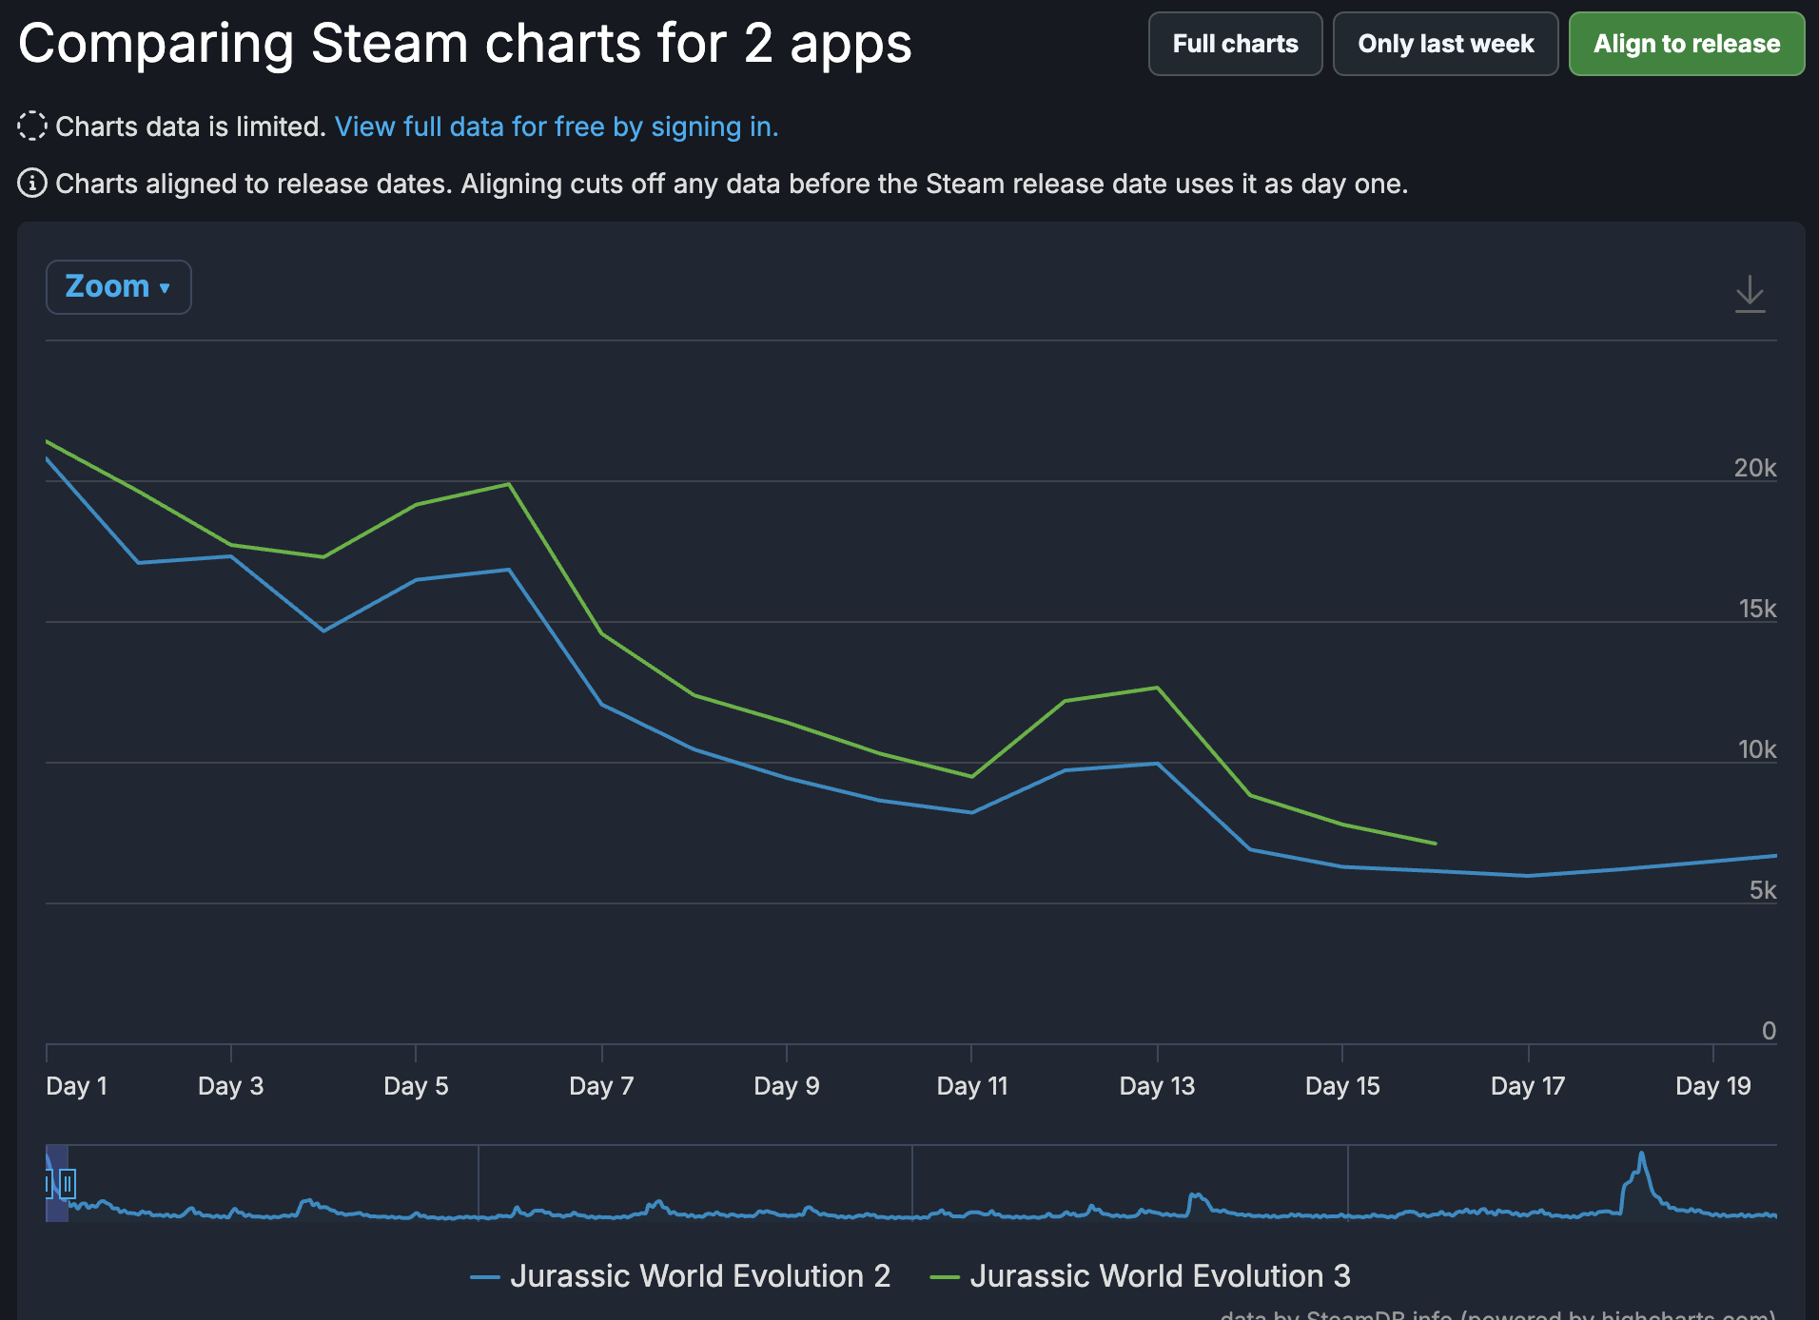Click the info circle icon beside aligned notice
This screenshot has height=1320, width=1819.
pos(32,183)
